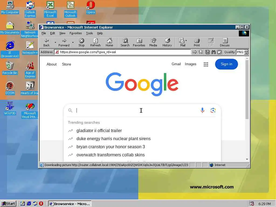Image resolution: width=276 pixels, height=207 pixels.
Task: Click the Quality PNG value field
Action: click(240, 52)
